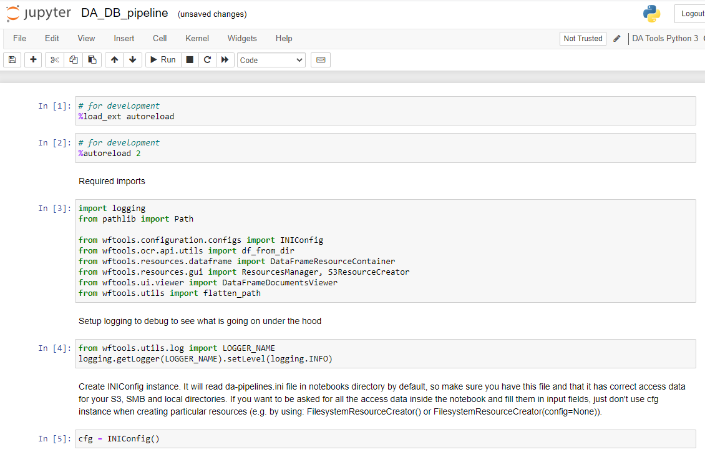Viewport: 705px width, 462px height.
Task: Open the File menu
Action: pyautogui.click(x=19, y=39)
